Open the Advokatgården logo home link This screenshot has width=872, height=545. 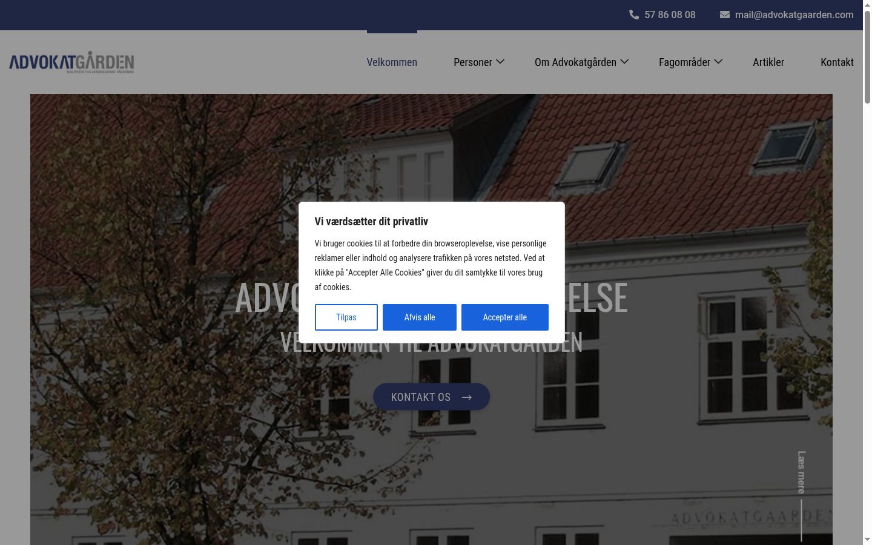click(71, 62)
